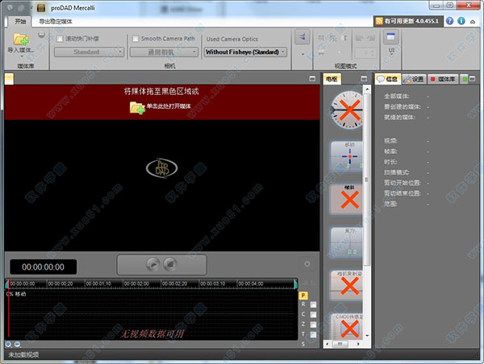Click the timeline zoom out icon

tap(17, 345)
